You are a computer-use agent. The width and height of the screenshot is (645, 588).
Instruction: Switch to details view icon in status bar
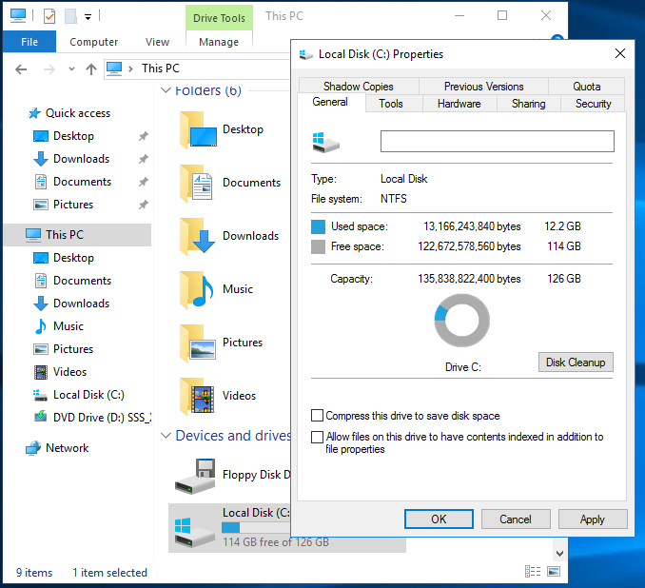pyautogui.click(x=533, y=572)
